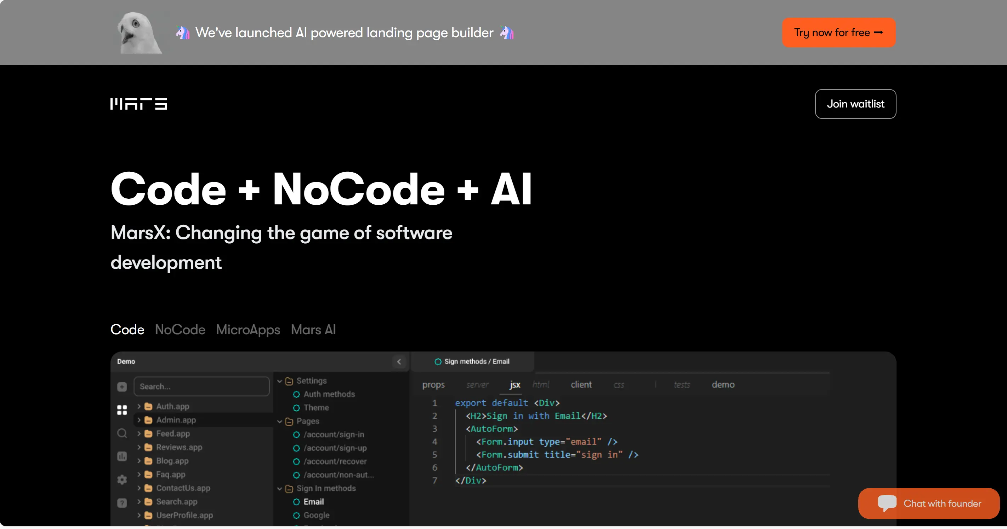Click the apps grid icon in sidebar
Viewport: 1007px width, 529px height.
(x=122, y=410)
